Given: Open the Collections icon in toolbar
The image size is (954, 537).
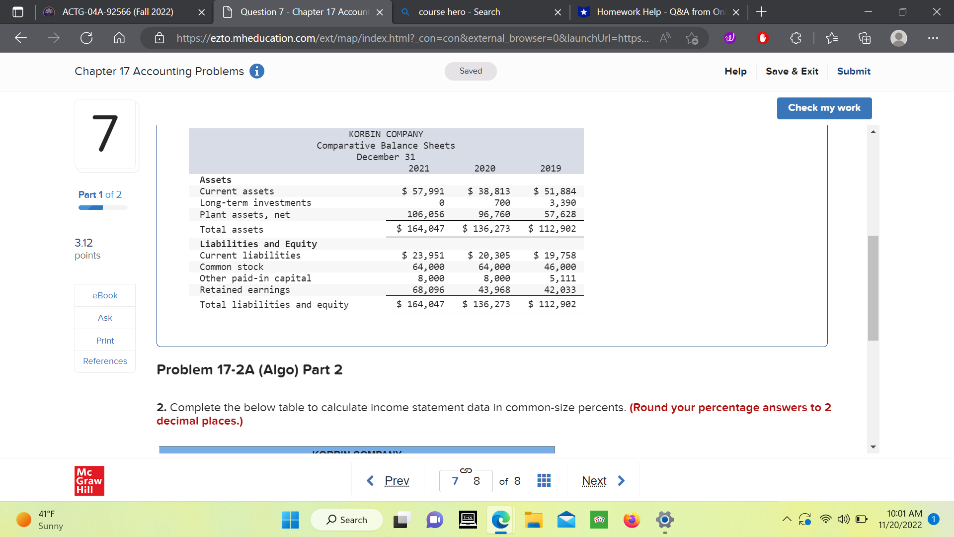Looking at the screenshot, I should pyautogui.click(x=865, y=38).
